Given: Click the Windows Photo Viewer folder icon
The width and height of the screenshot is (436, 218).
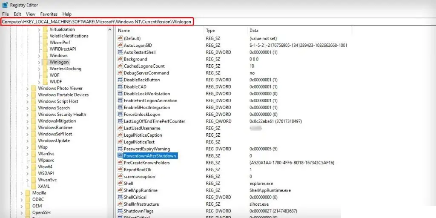Looking at the screenshot, I should (34, 89).
